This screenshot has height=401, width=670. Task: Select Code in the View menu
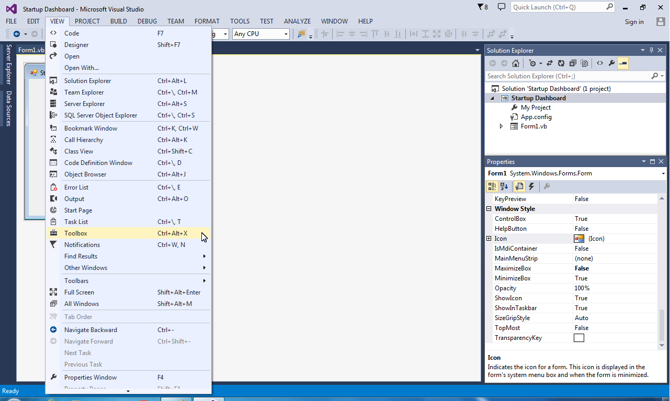[x=129, y=33]
